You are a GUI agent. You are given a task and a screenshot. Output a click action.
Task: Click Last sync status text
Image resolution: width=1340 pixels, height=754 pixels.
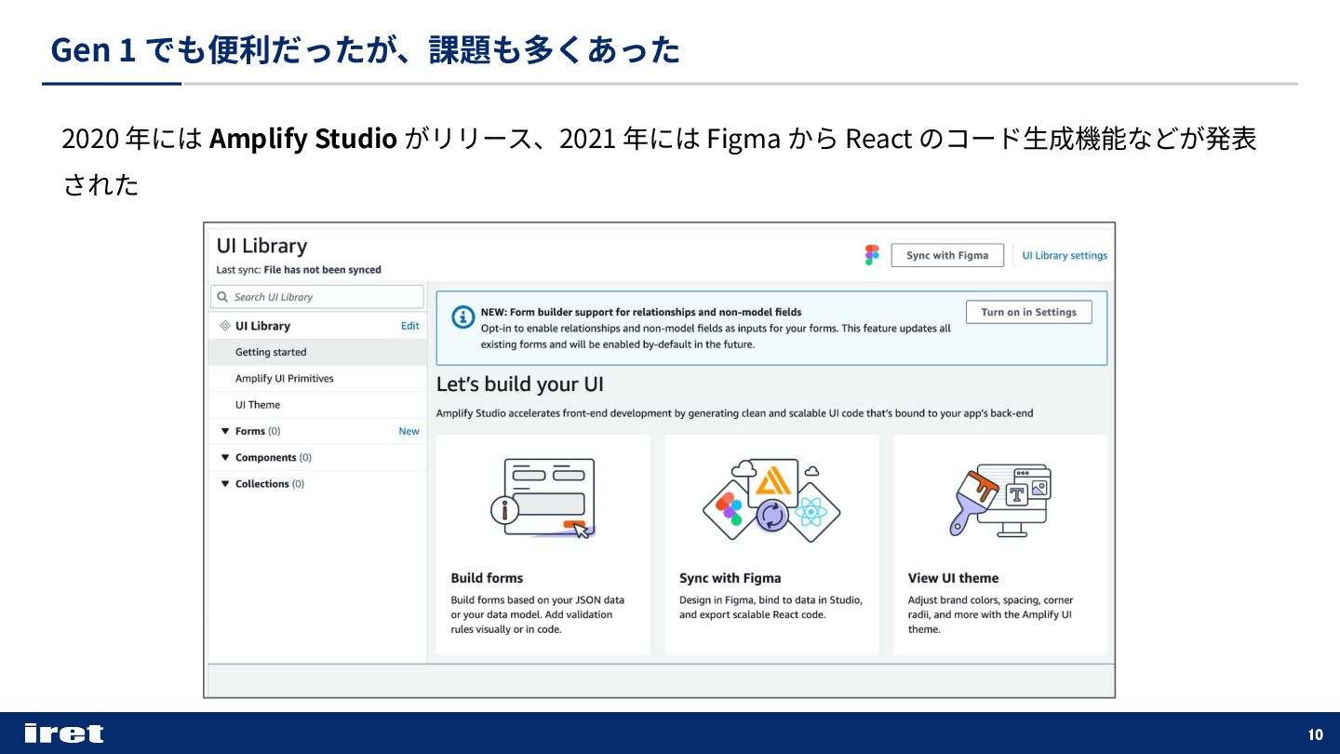[x=299, y=270]
